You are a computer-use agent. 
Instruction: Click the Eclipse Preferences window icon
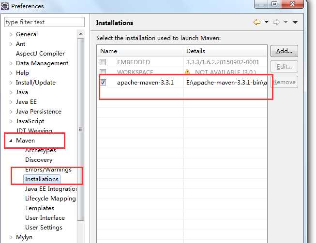[x=5, y=6]
